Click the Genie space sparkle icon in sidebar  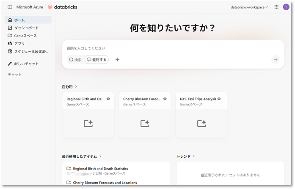click(10, 36)
